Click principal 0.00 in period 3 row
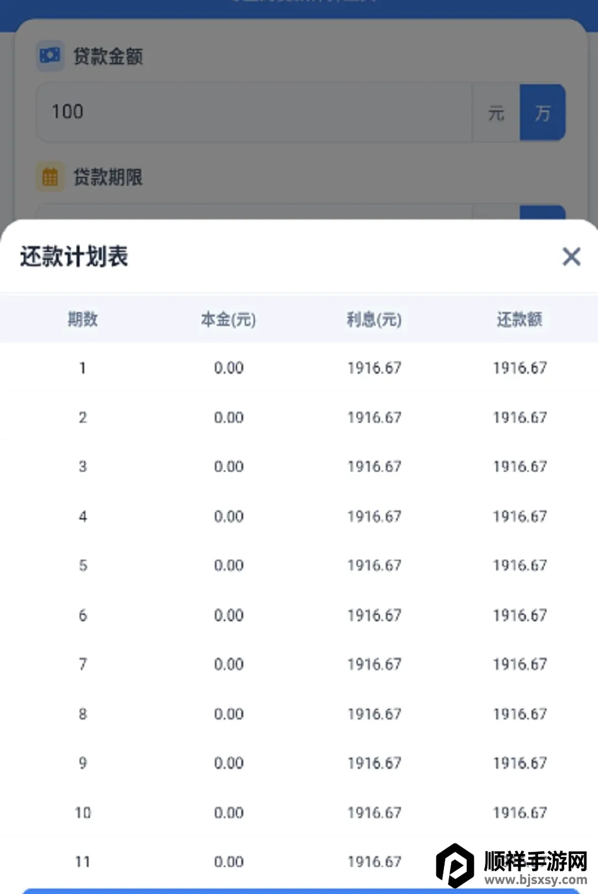 click(x=229, y=467)
